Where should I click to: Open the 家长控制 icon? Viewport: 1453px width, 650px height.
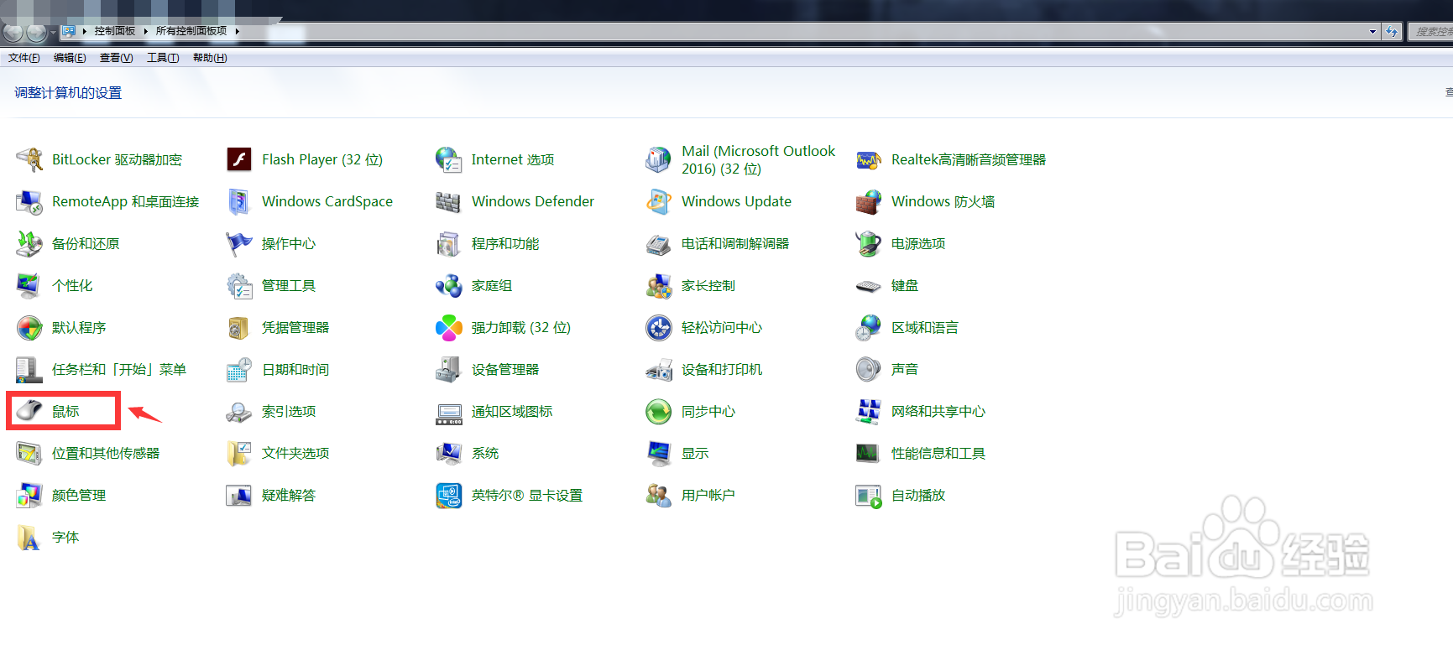coord(659,285)
